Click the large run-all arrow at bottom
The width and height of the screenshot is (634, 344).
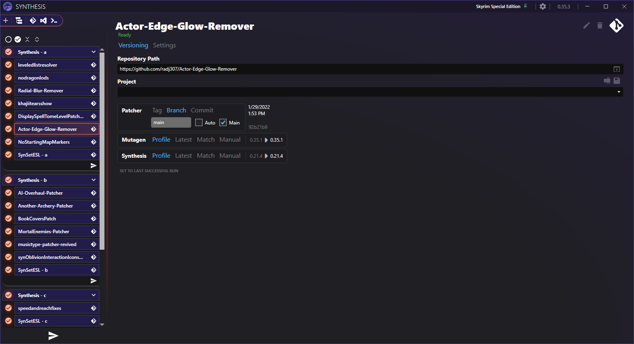click(x=53, y=336)
